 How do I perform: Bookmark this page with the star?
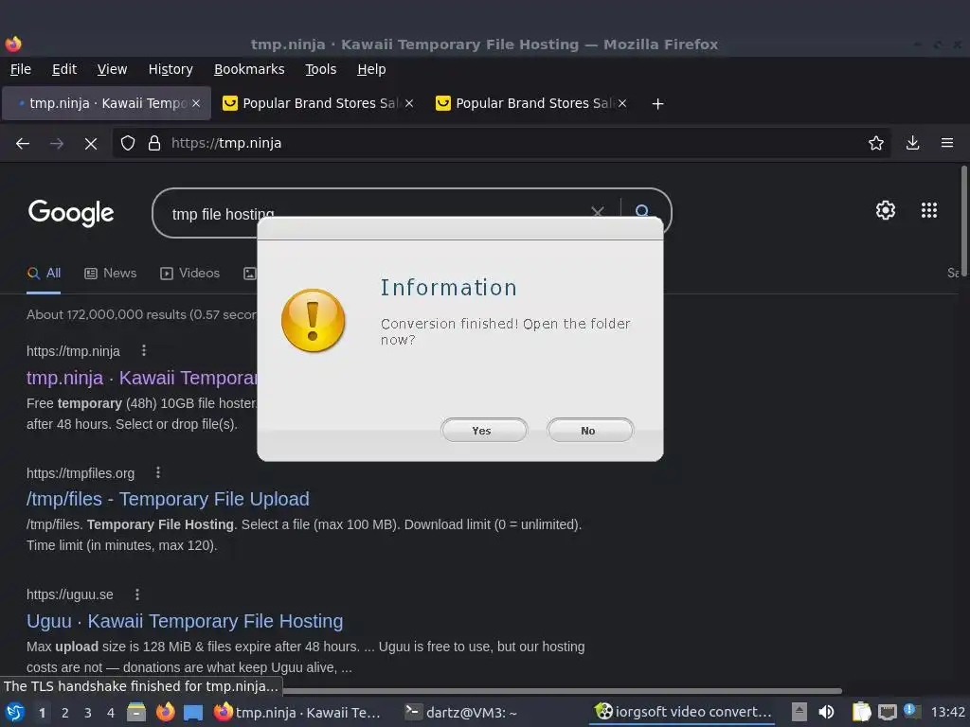875,144
